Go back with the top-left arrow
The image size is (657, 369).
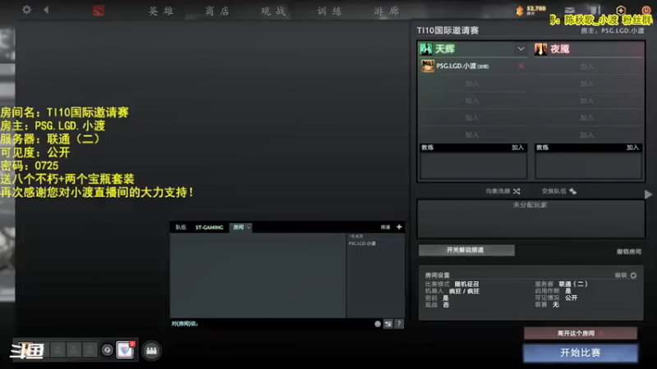(x=46, y=10)
